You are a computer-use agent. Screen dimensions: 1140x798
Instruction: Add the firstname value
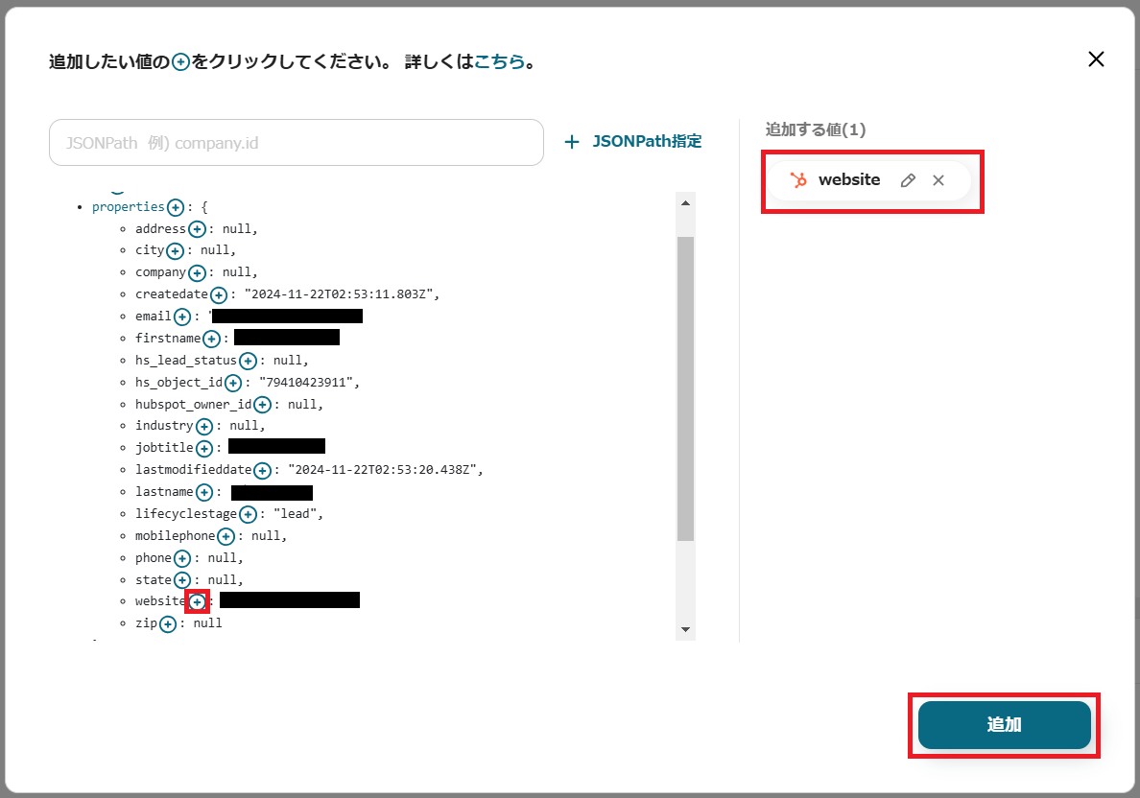point(211,339)
